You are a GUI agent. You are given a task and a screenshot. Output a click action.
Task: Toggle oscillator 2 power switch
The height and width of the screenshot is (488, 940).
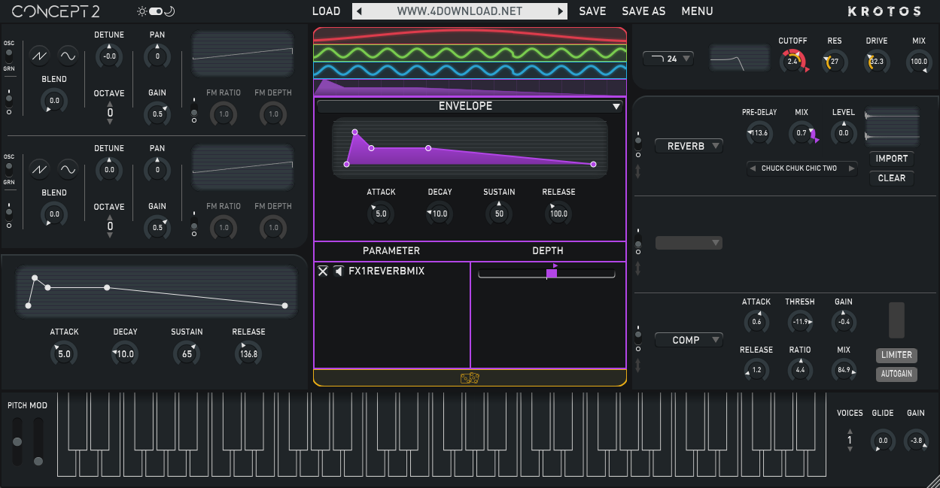click(9, 214)
